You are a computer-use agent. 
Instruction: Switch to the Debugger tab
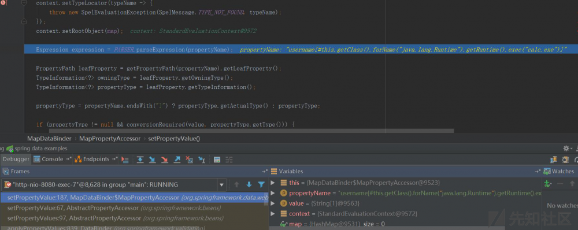click(16, 159)
